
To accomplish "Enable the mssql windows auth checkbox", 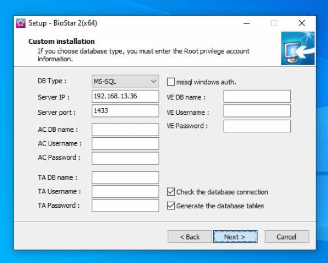I will point(171,82).
